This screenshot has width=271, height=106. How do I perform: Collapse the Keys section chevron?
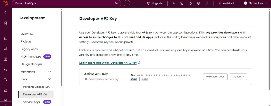[x=50, y=79]
